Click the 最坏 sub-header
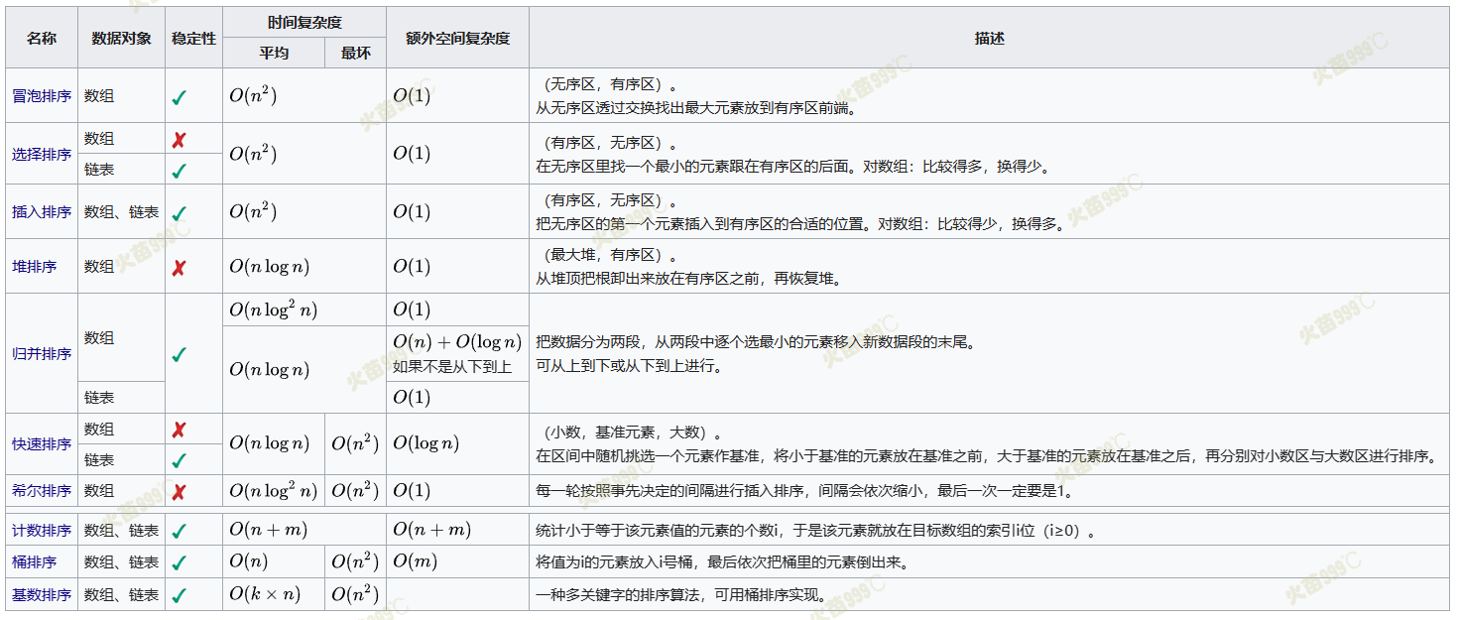 (355, 53)
